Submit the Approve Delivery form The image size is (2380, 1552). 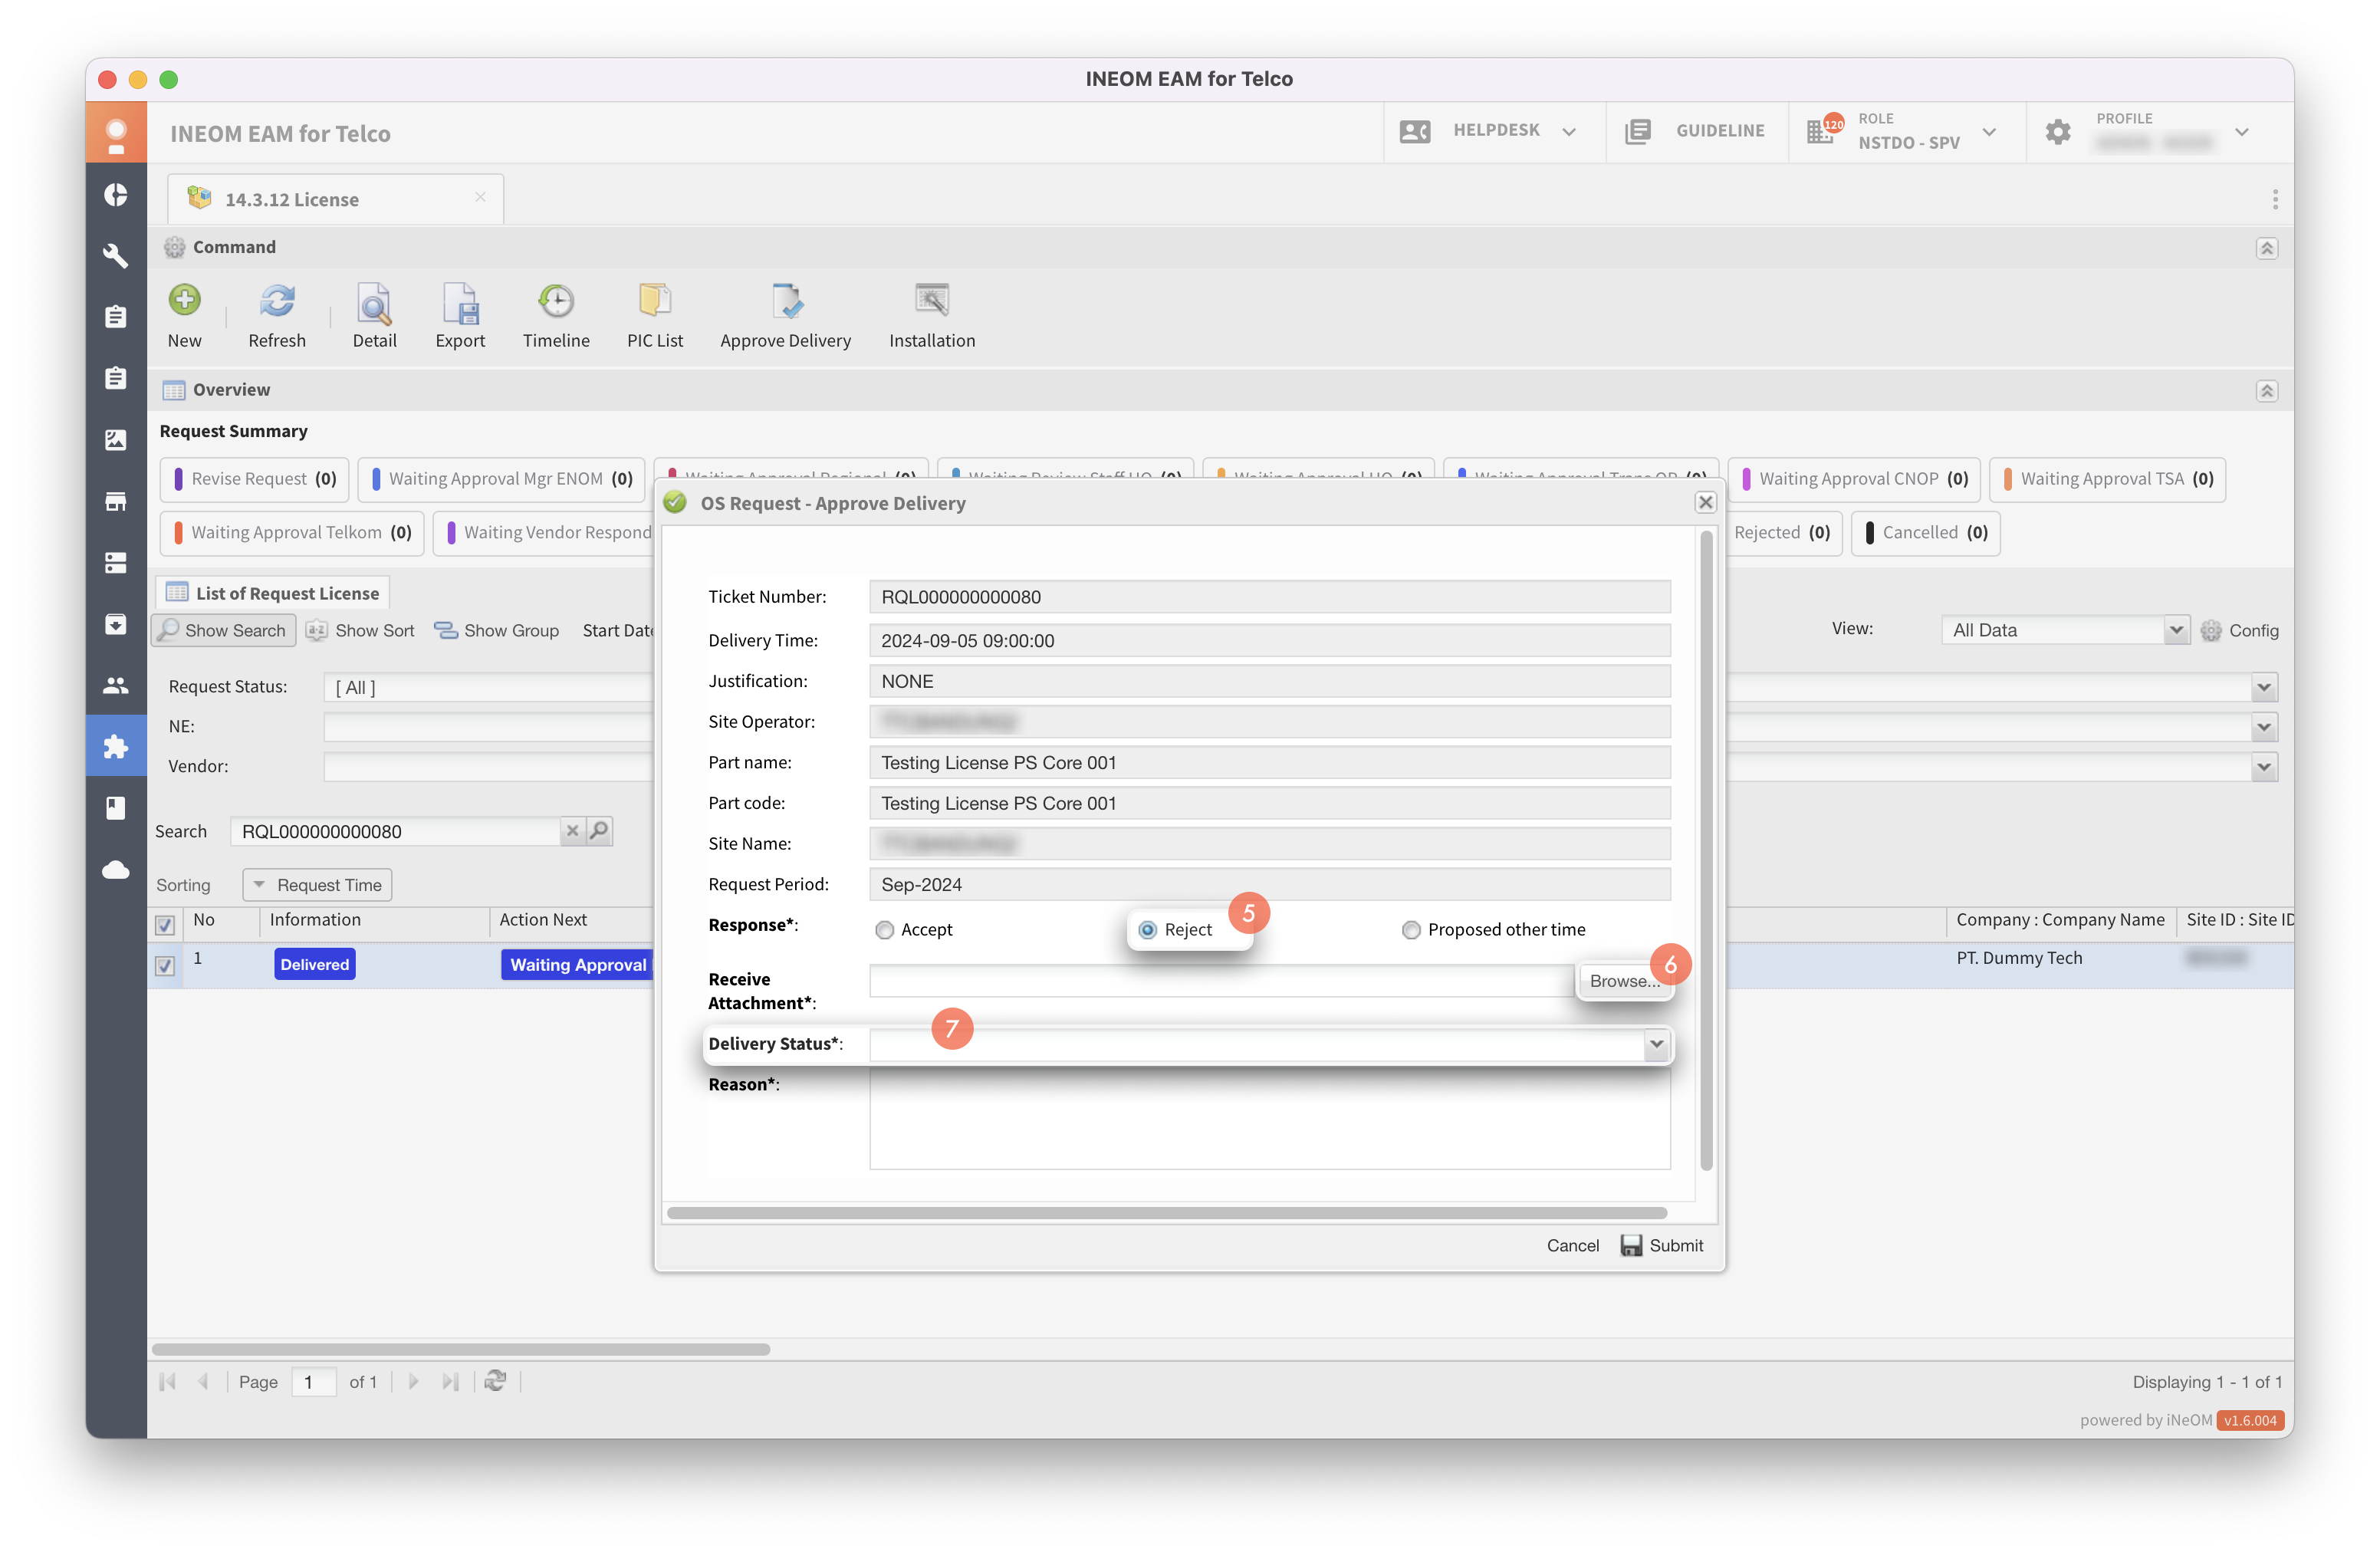click(x=1662, y=1246)
